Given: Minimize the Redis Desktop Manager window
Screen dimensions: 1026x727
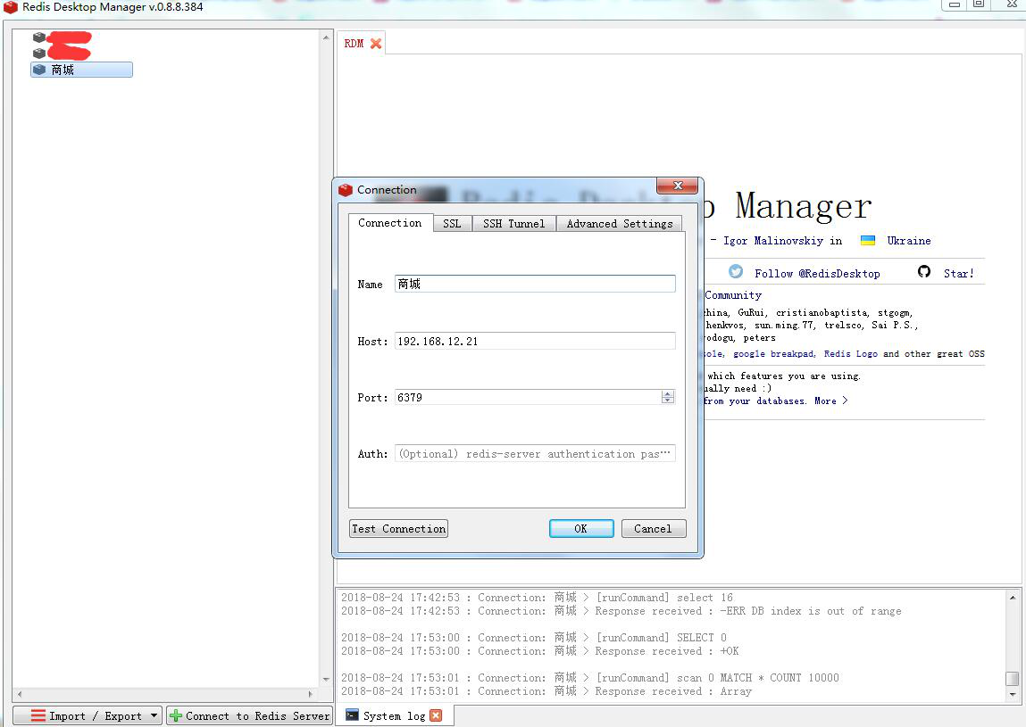Looking at the screenshot, I should click(955, 4).
